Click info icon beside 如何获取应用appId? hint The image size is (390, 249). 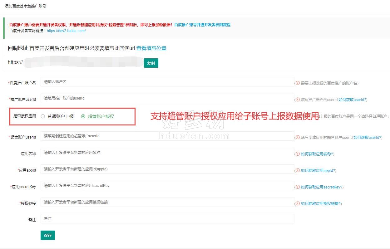298,170
